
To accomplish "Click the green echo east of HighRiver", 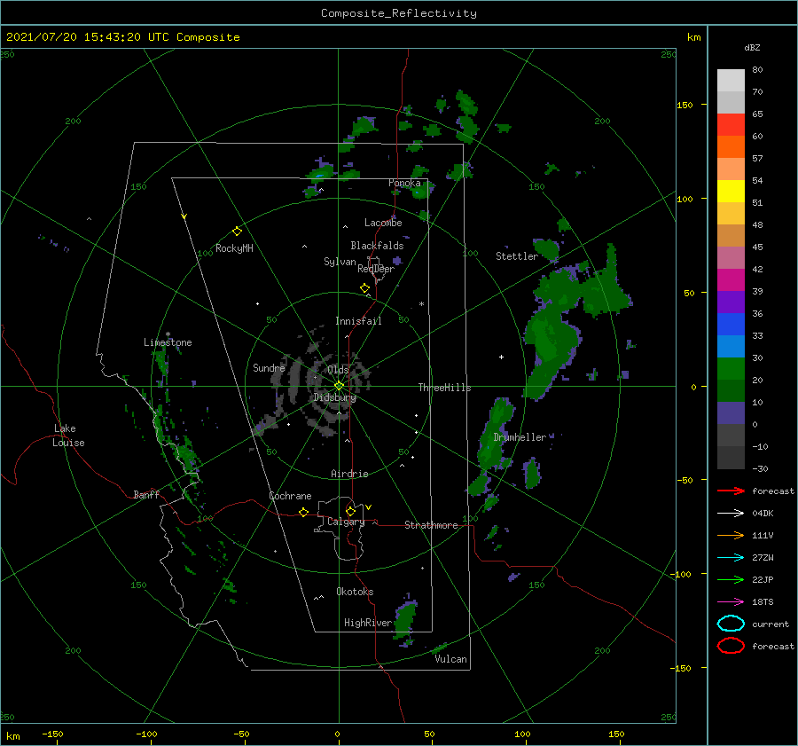I will pyautogui.click(x=405, y=618).
